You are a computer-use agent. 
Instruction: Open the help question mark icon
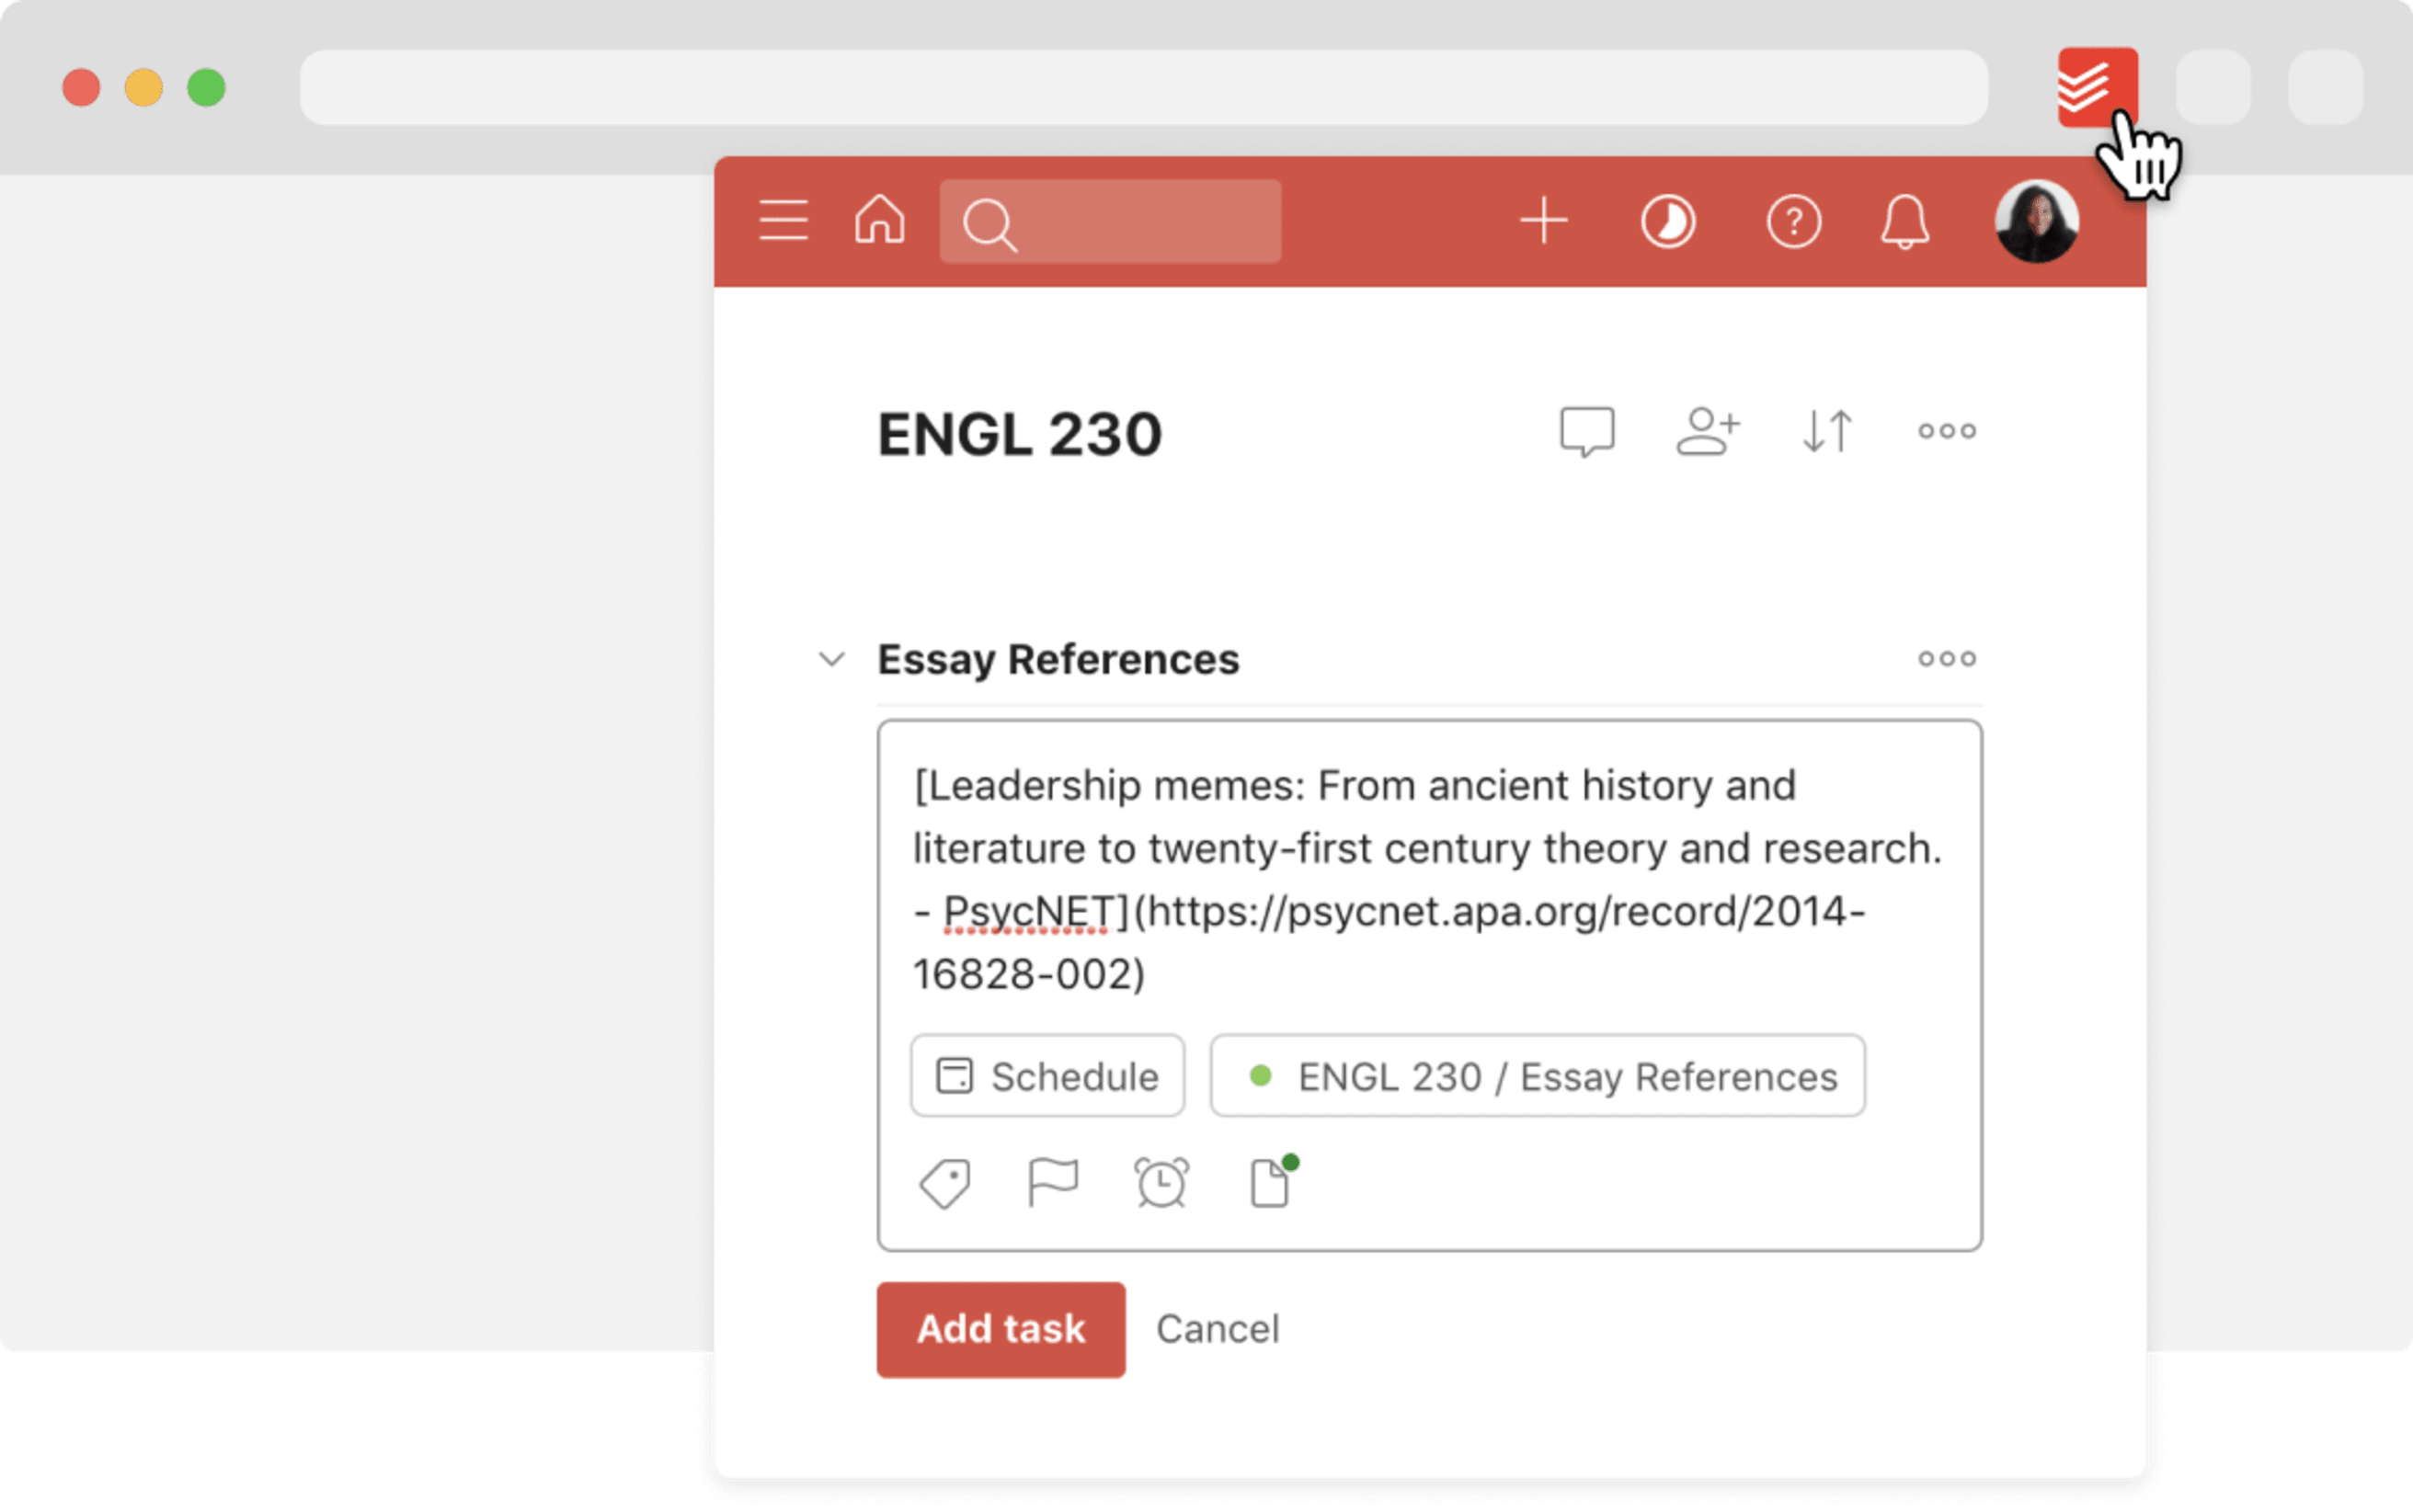click(x=1793, y=221)
